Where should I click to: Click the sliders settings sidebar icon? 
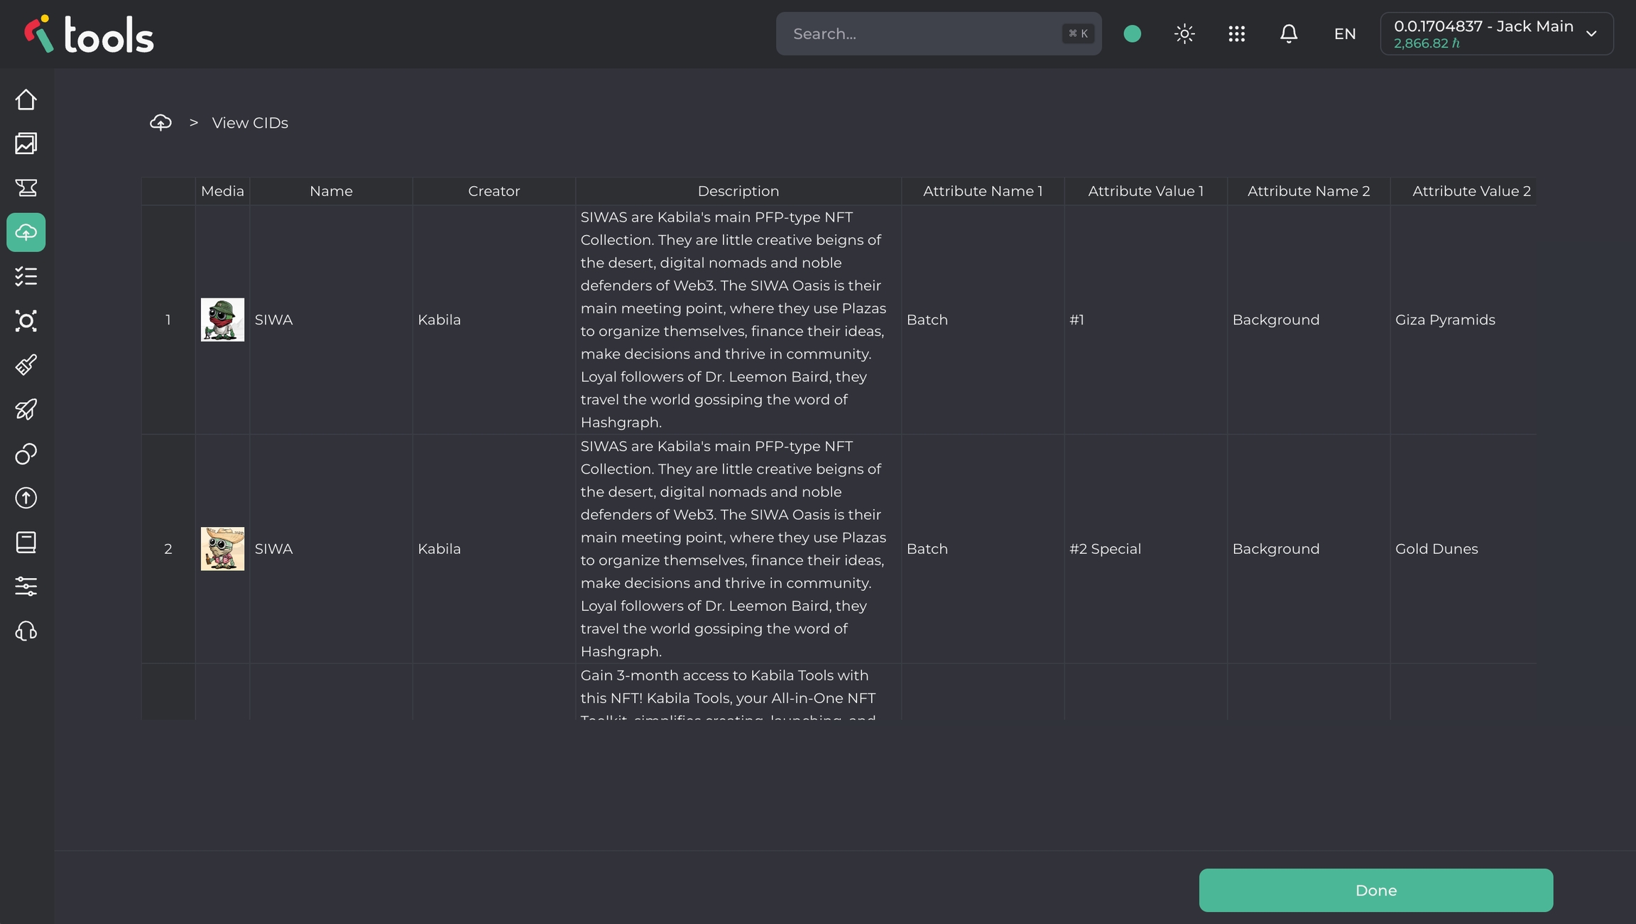coord(26,587)
